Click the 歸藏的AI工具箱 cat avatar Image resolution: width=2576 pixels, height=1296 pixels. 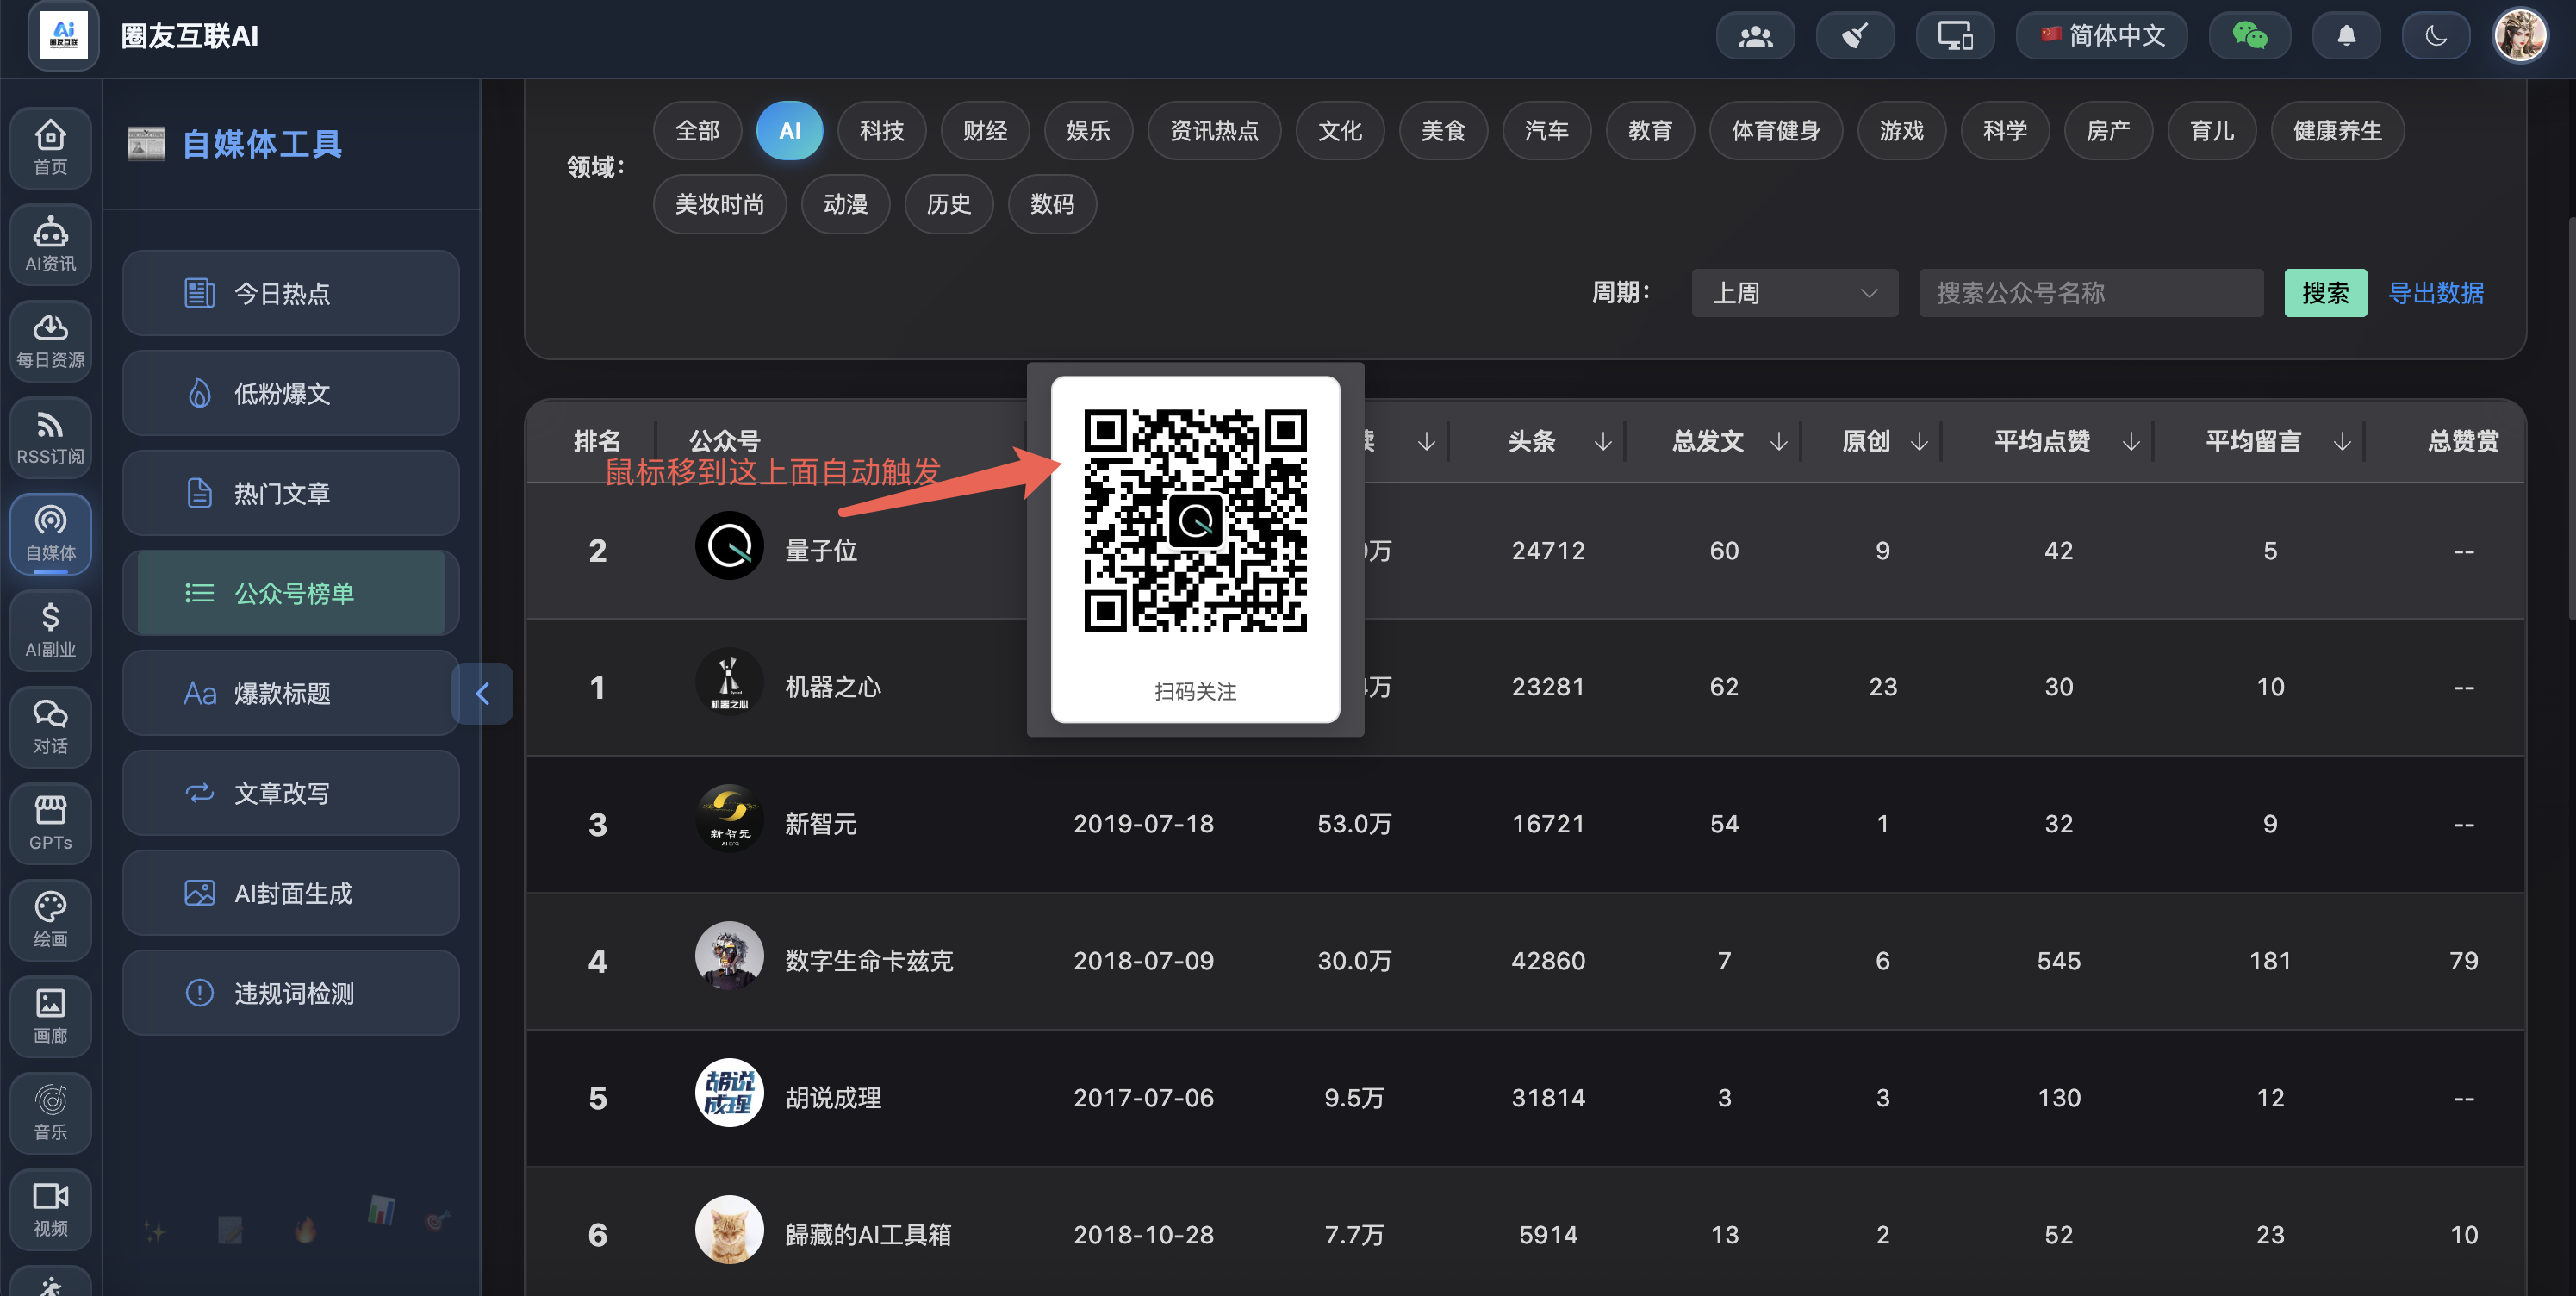(x=729, y=1230)
